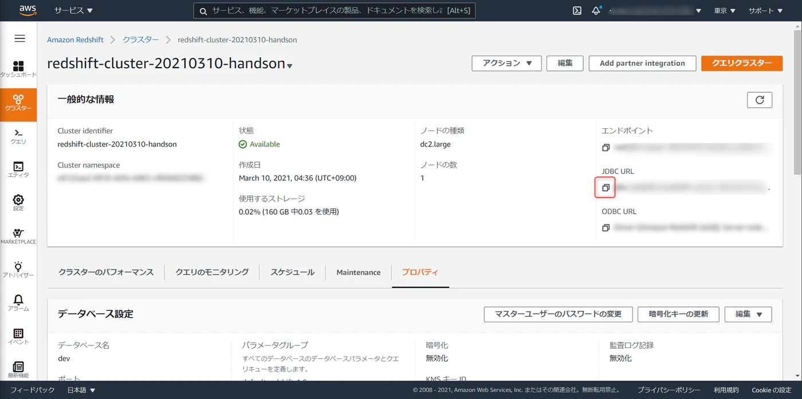Click Cluster identifier value redshift-cluster-20210310-handson
Viewport: 802px width, 399px height.
117,144
